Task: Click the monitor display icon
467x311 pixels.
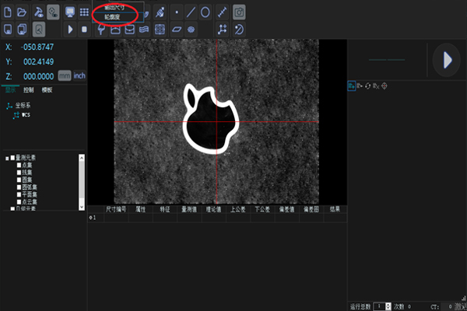Action: (70, 12)
